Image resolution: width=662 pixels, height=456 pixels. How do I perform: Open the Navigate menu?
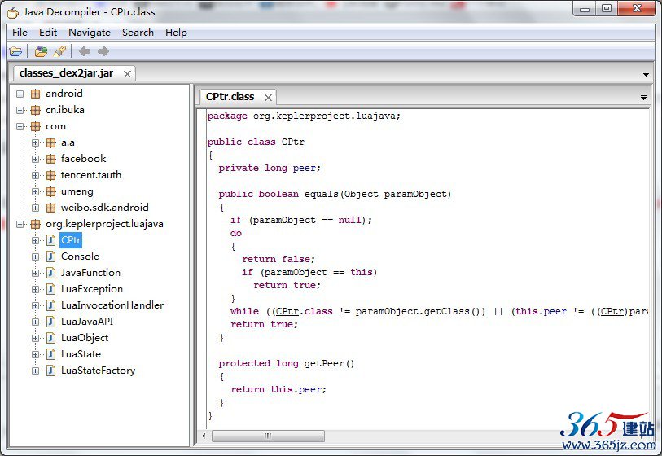coord(90,33)
